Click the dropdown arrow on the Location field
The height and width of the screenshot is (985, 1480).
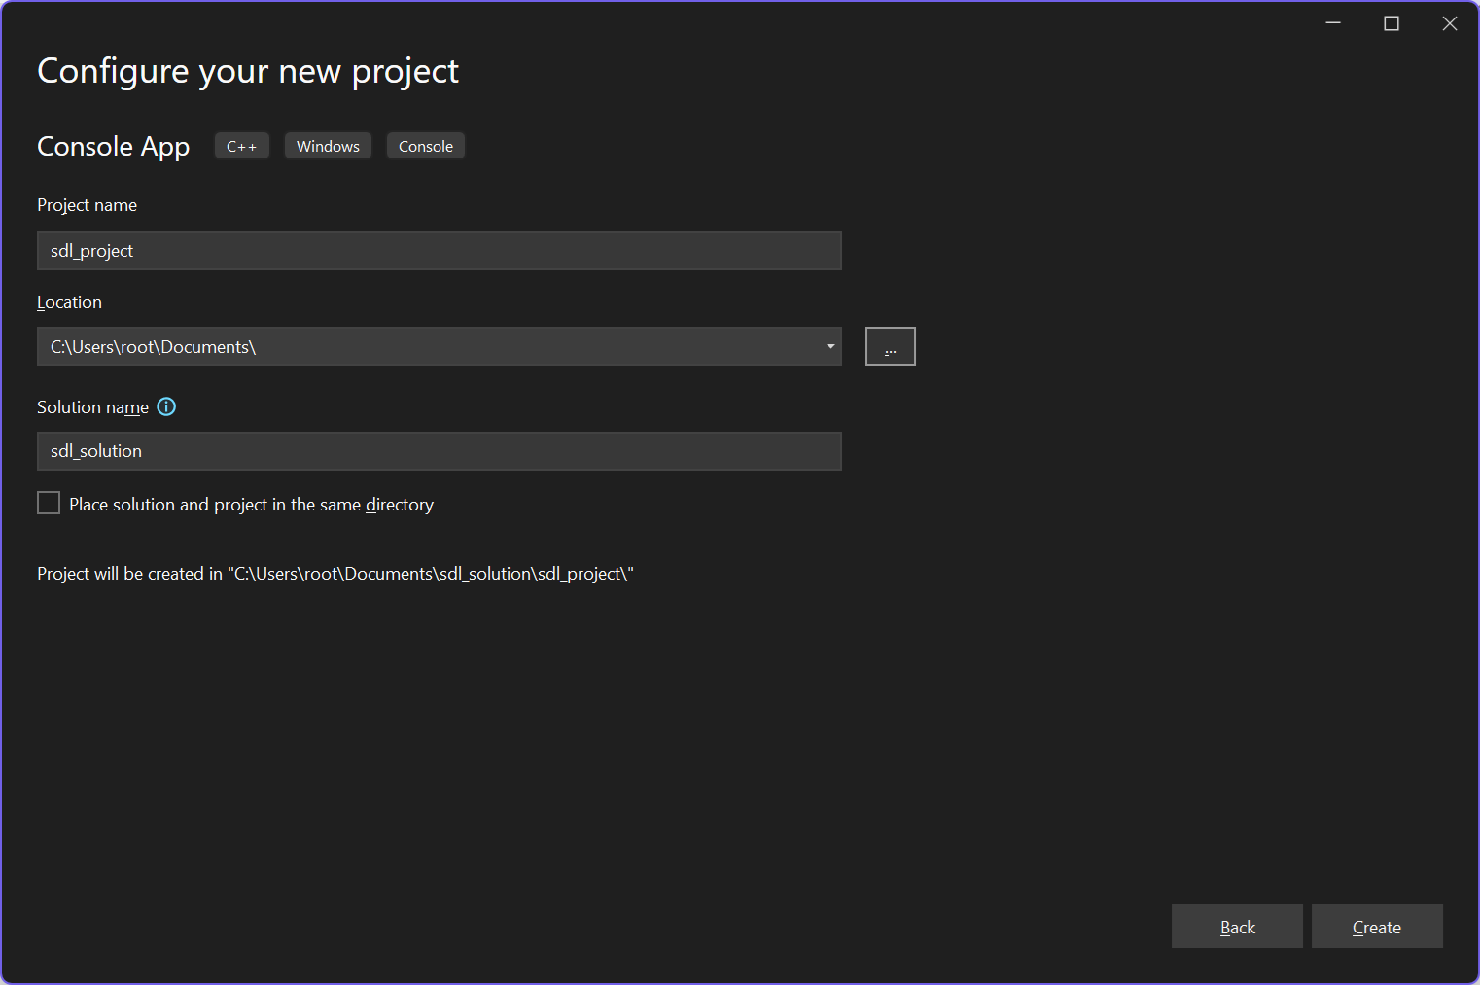[x=829, y=346]
